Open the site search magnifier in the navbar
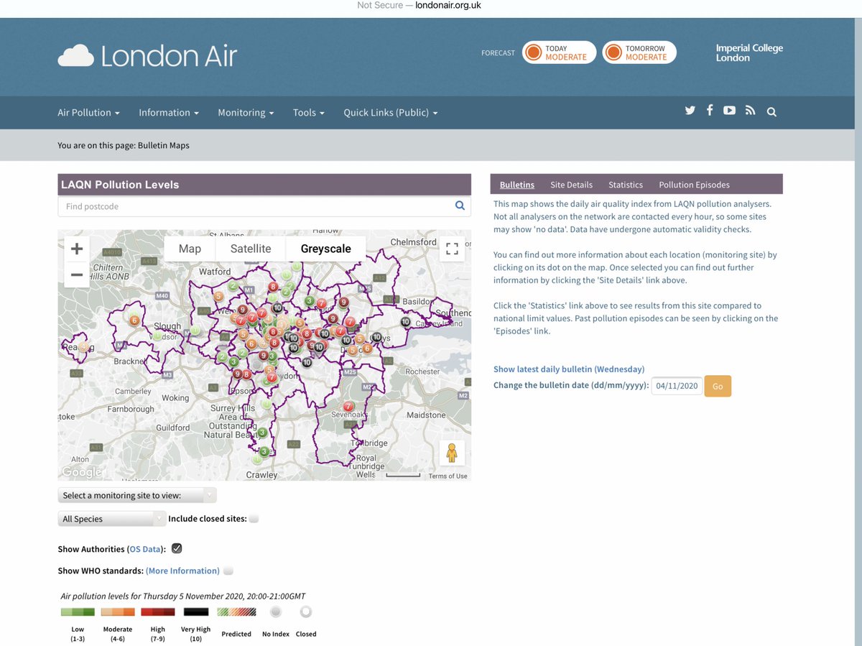 click(771, 111)
